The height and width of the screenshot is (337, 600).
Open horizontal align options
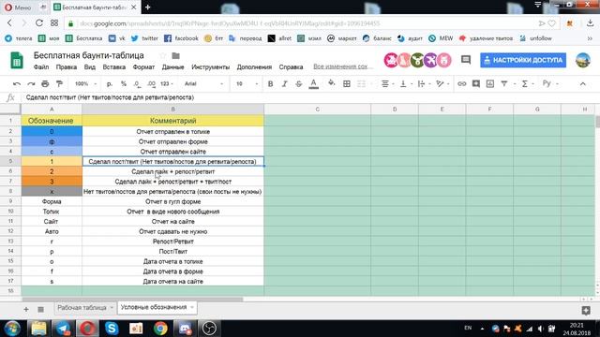387,83
